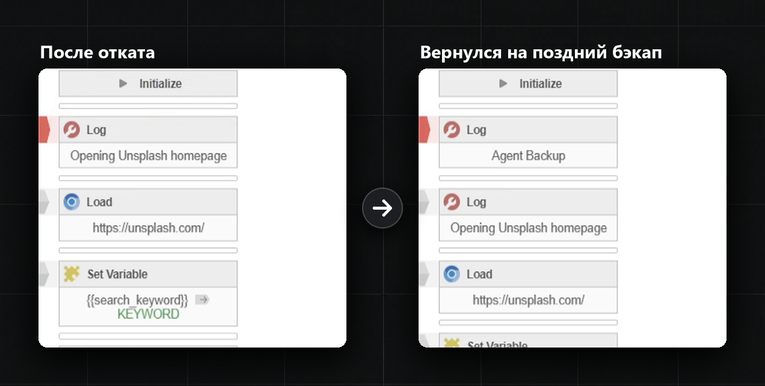Click the white arrow circle between panels

point(382,208)
